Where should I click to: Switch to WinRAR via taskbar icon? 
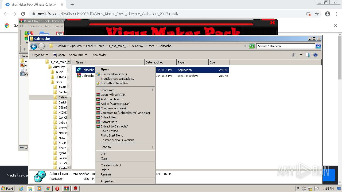pos(67,189)
